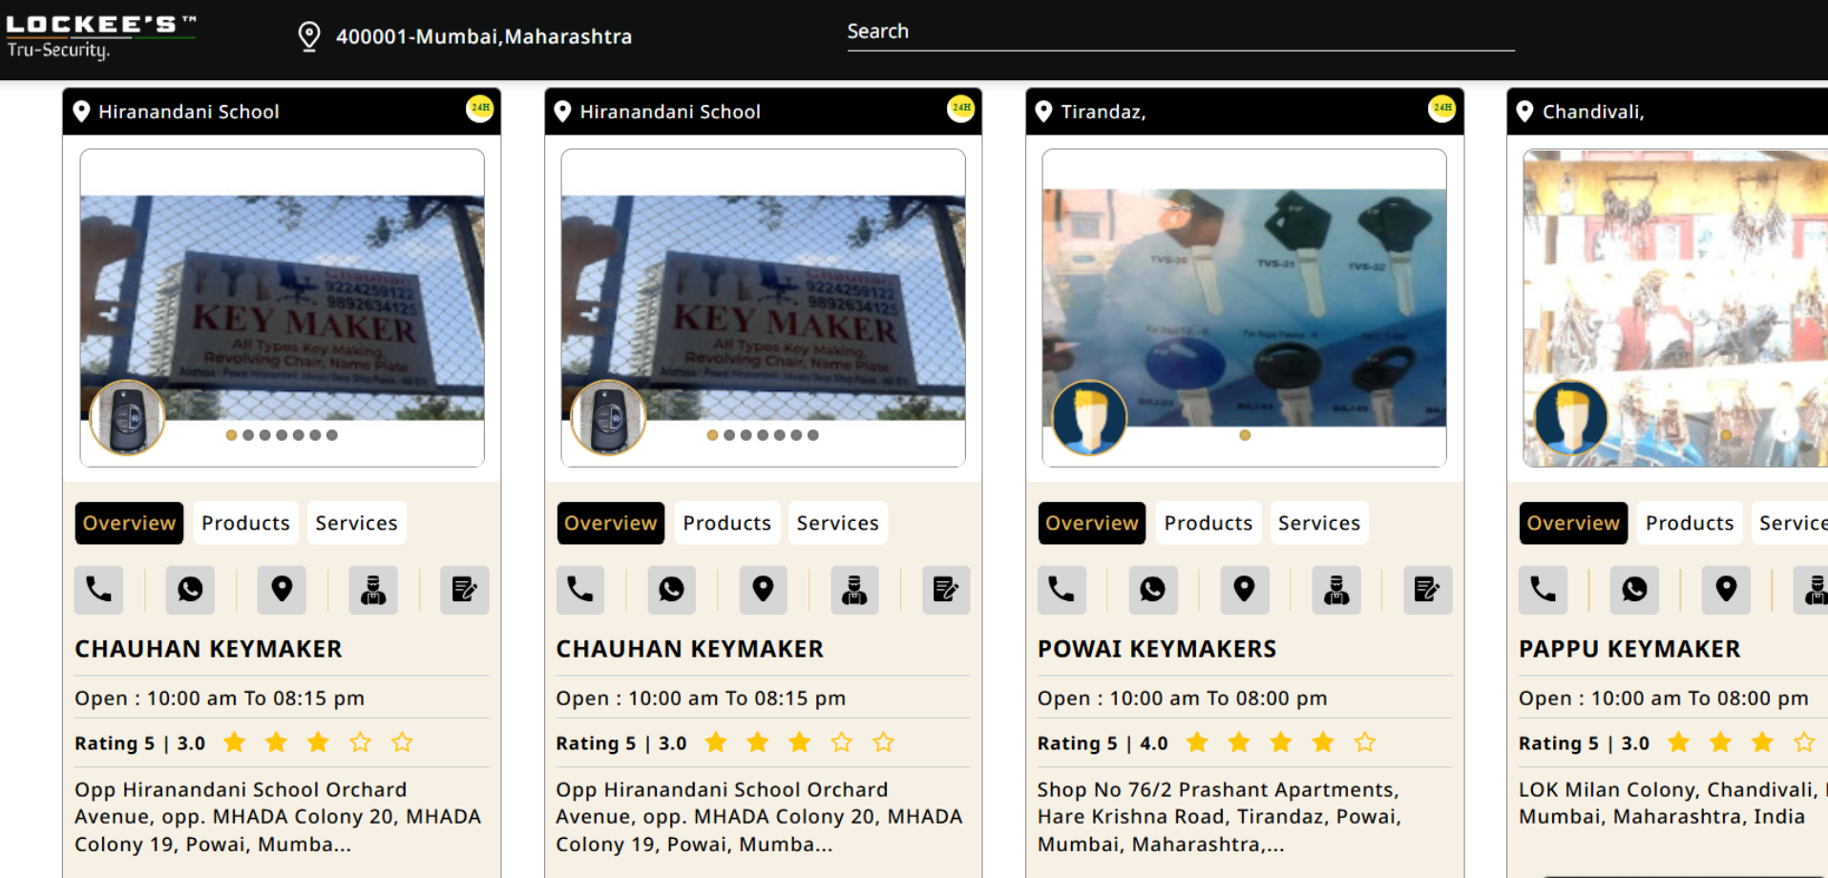
Task: Open Services tab on second Chauhan Keymaker card
Action: [837, 523]
